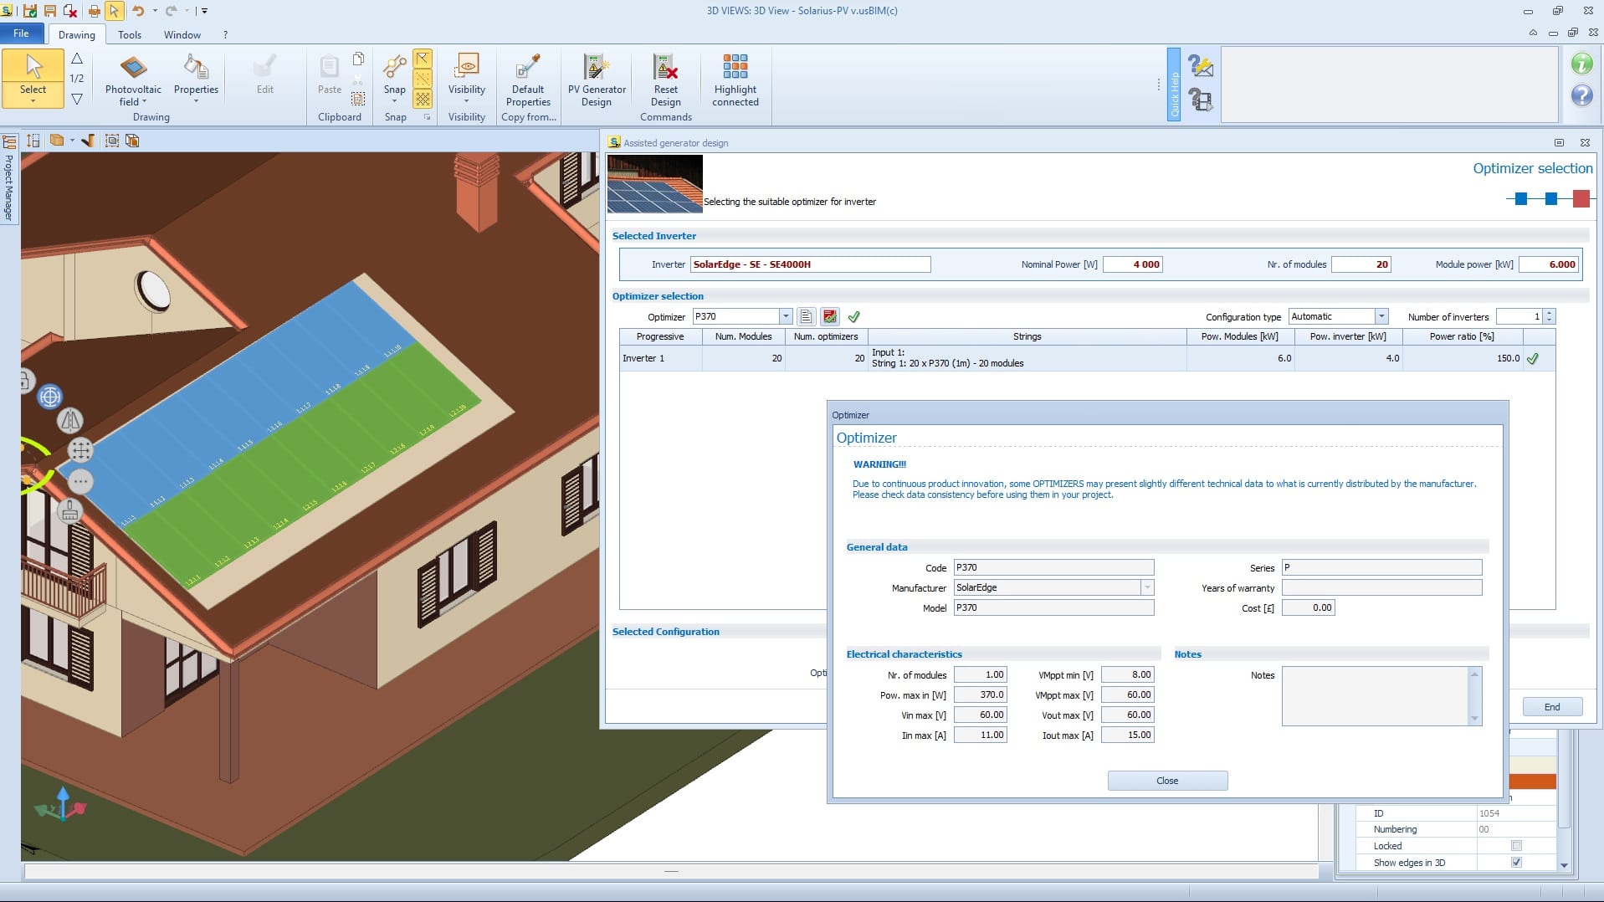Click the Reset Design command icon

pos(665,67)
